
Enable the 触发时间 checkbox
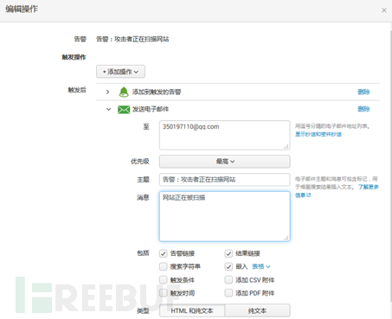click(x=164, y=293)
